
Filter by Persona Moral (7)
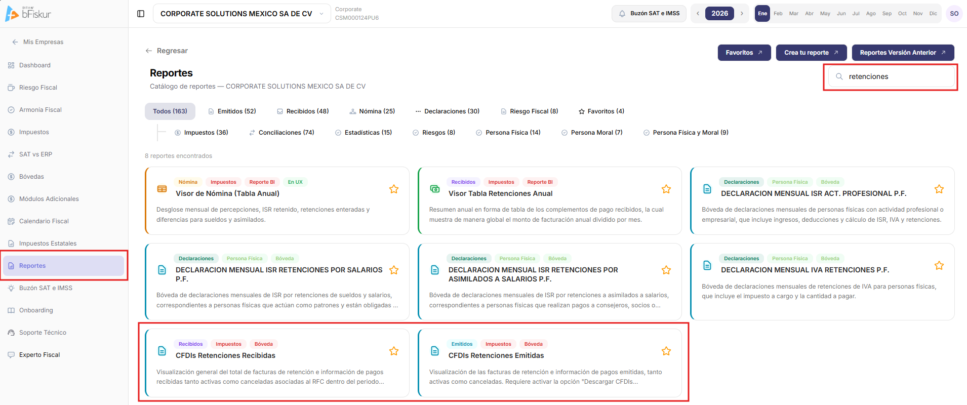592,133
